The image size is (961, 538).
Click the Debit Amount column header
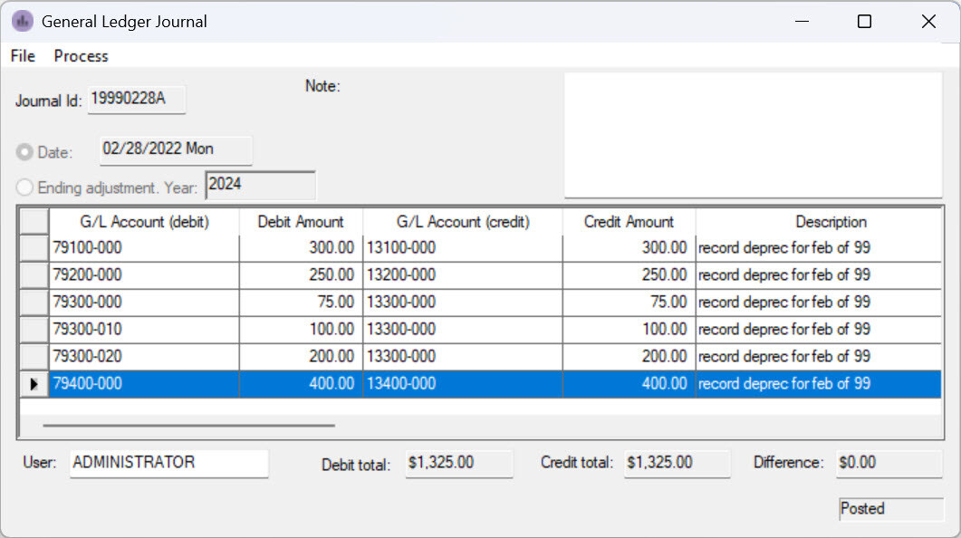301,222
